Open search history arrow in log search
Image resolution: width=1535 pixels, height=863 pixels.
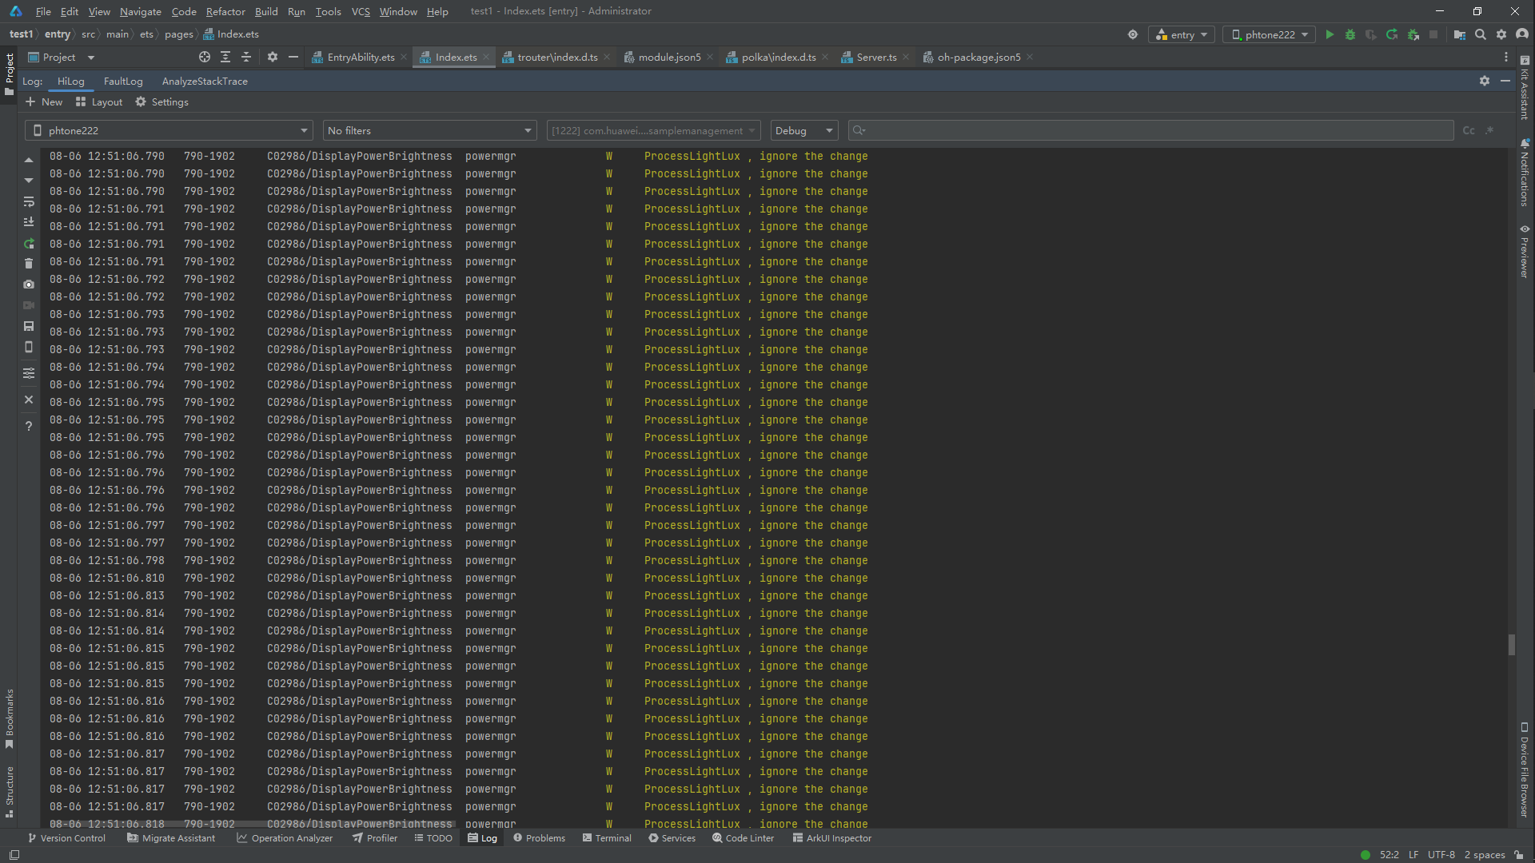[x=859, y=130]
